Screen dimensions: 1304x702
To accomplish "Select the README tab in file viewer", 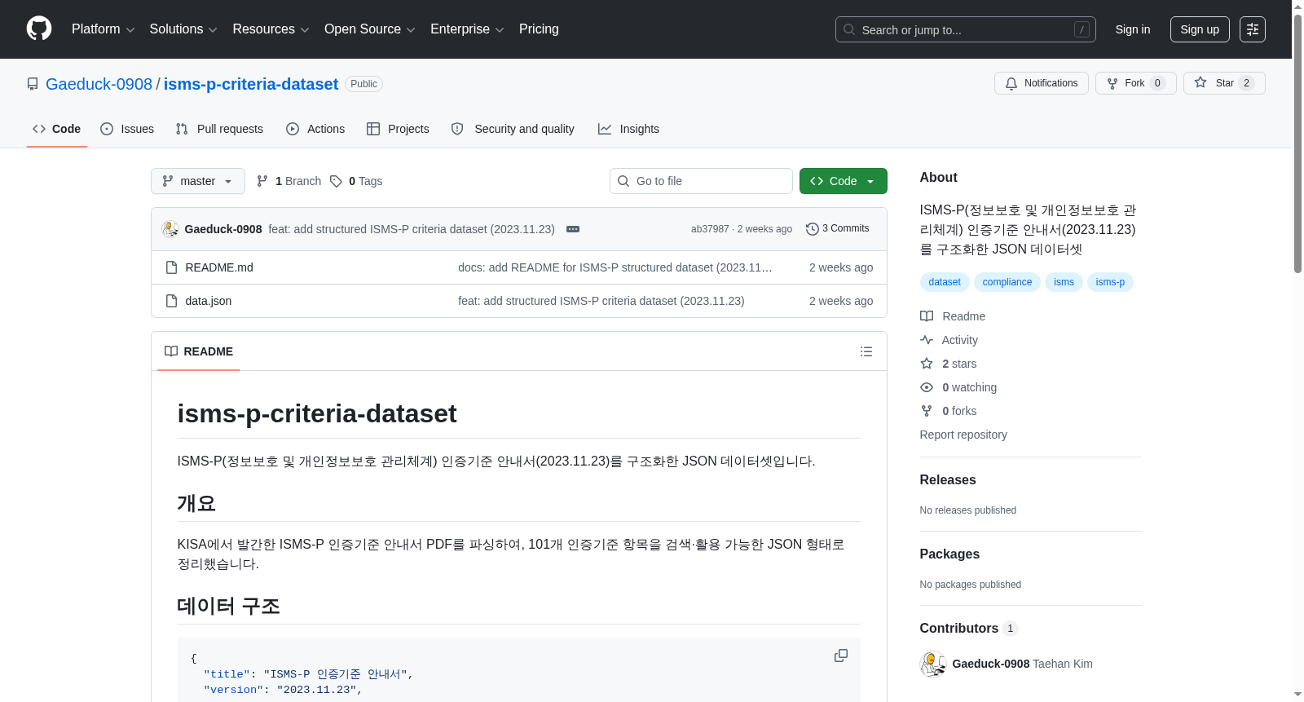I will [199, 351].
